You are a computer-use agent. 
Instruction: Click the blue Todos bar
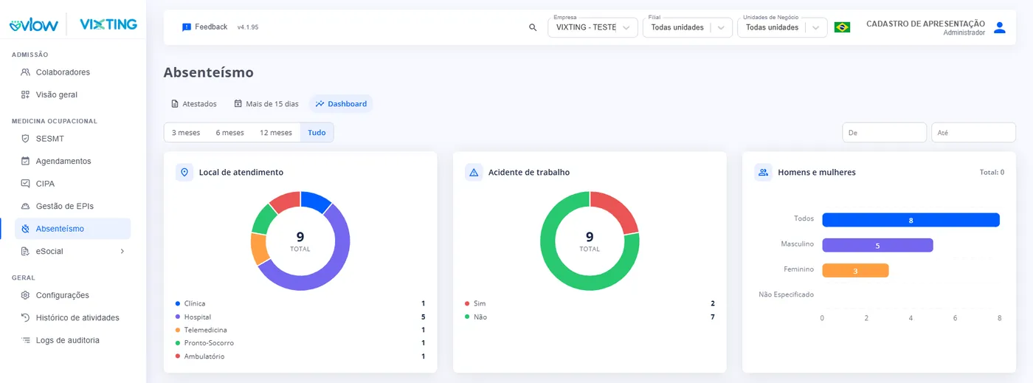coord(911,220)
